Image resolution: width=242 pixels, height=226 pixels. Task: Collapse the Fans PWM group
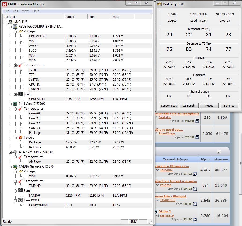[16, 201]
